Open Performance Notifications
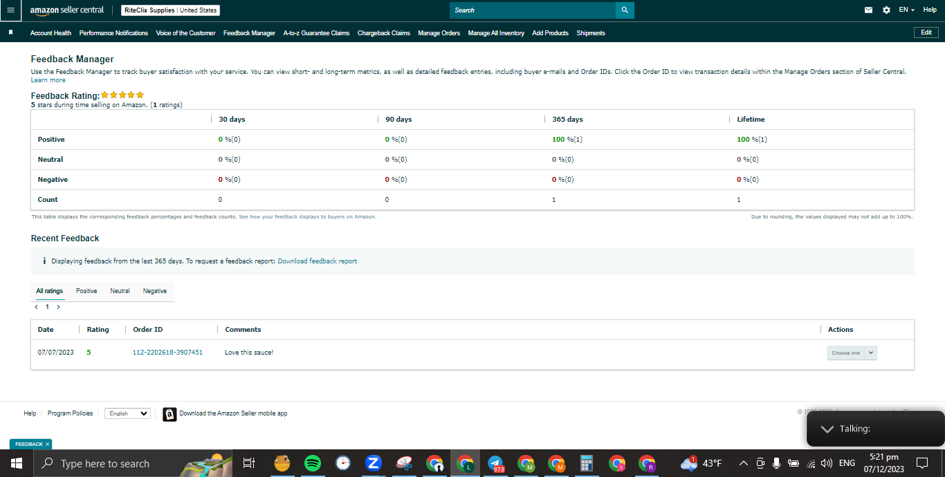This screenshot has width=945, height=477. pyautogui.click(x=113, y=33)
